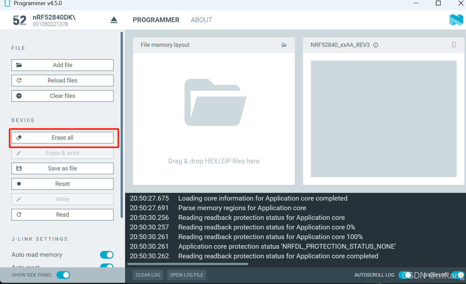Click Add file button
Viewport: 466px width, 284px height.
click(63, 65)
